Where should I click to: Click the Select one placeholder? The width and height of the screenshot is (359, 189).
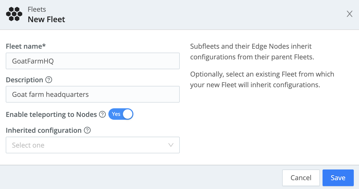[x=28, y=145]
